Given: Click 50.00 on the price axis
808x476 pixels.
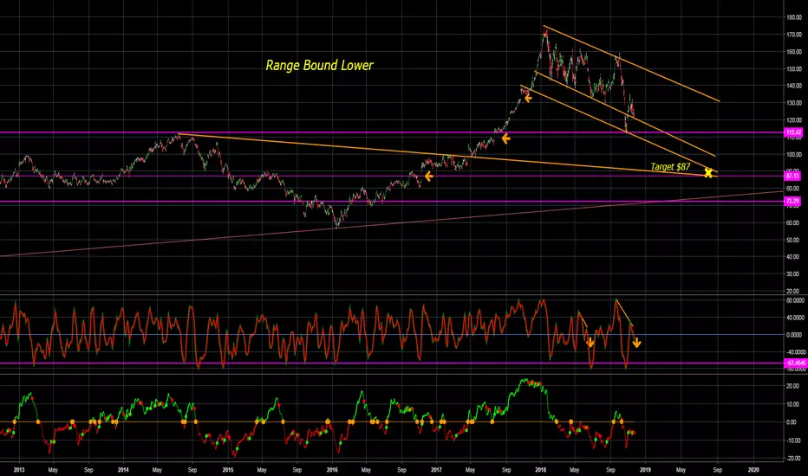Looking at the screenshot, I should click(x=793, y=240).
